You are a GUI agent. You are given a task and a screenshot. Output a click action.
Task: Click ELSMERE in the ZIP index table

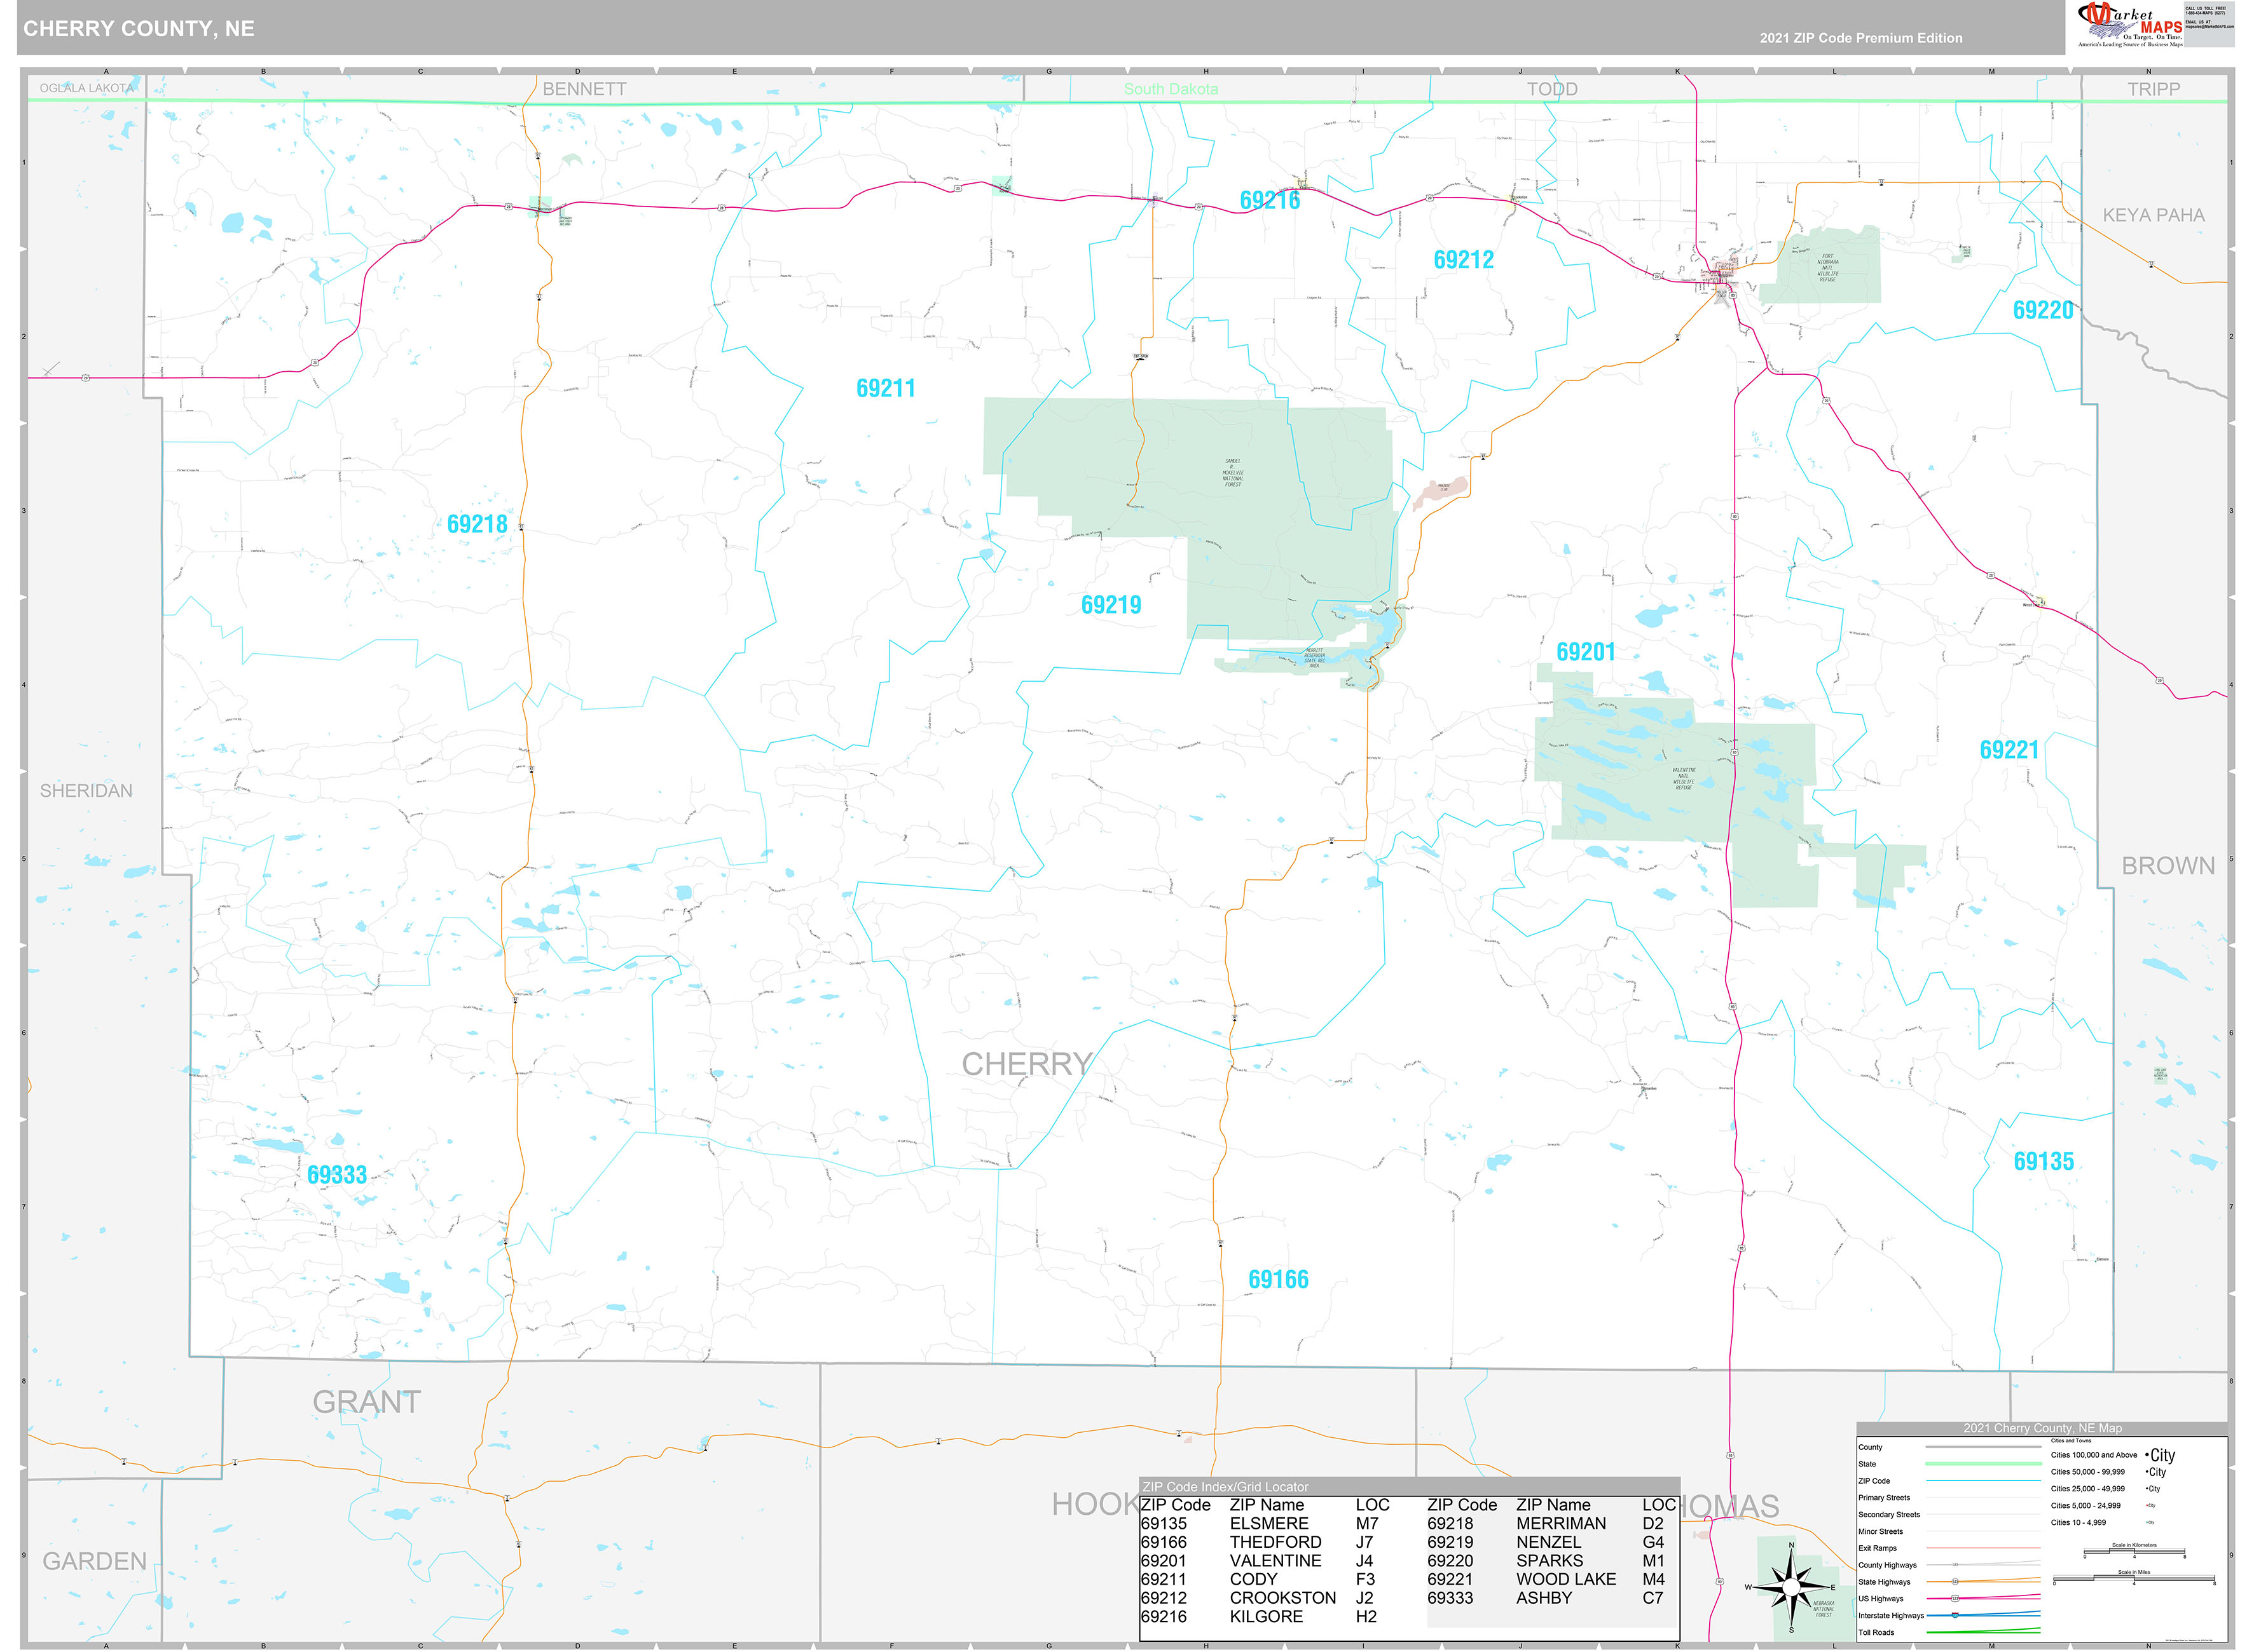1268,1524
